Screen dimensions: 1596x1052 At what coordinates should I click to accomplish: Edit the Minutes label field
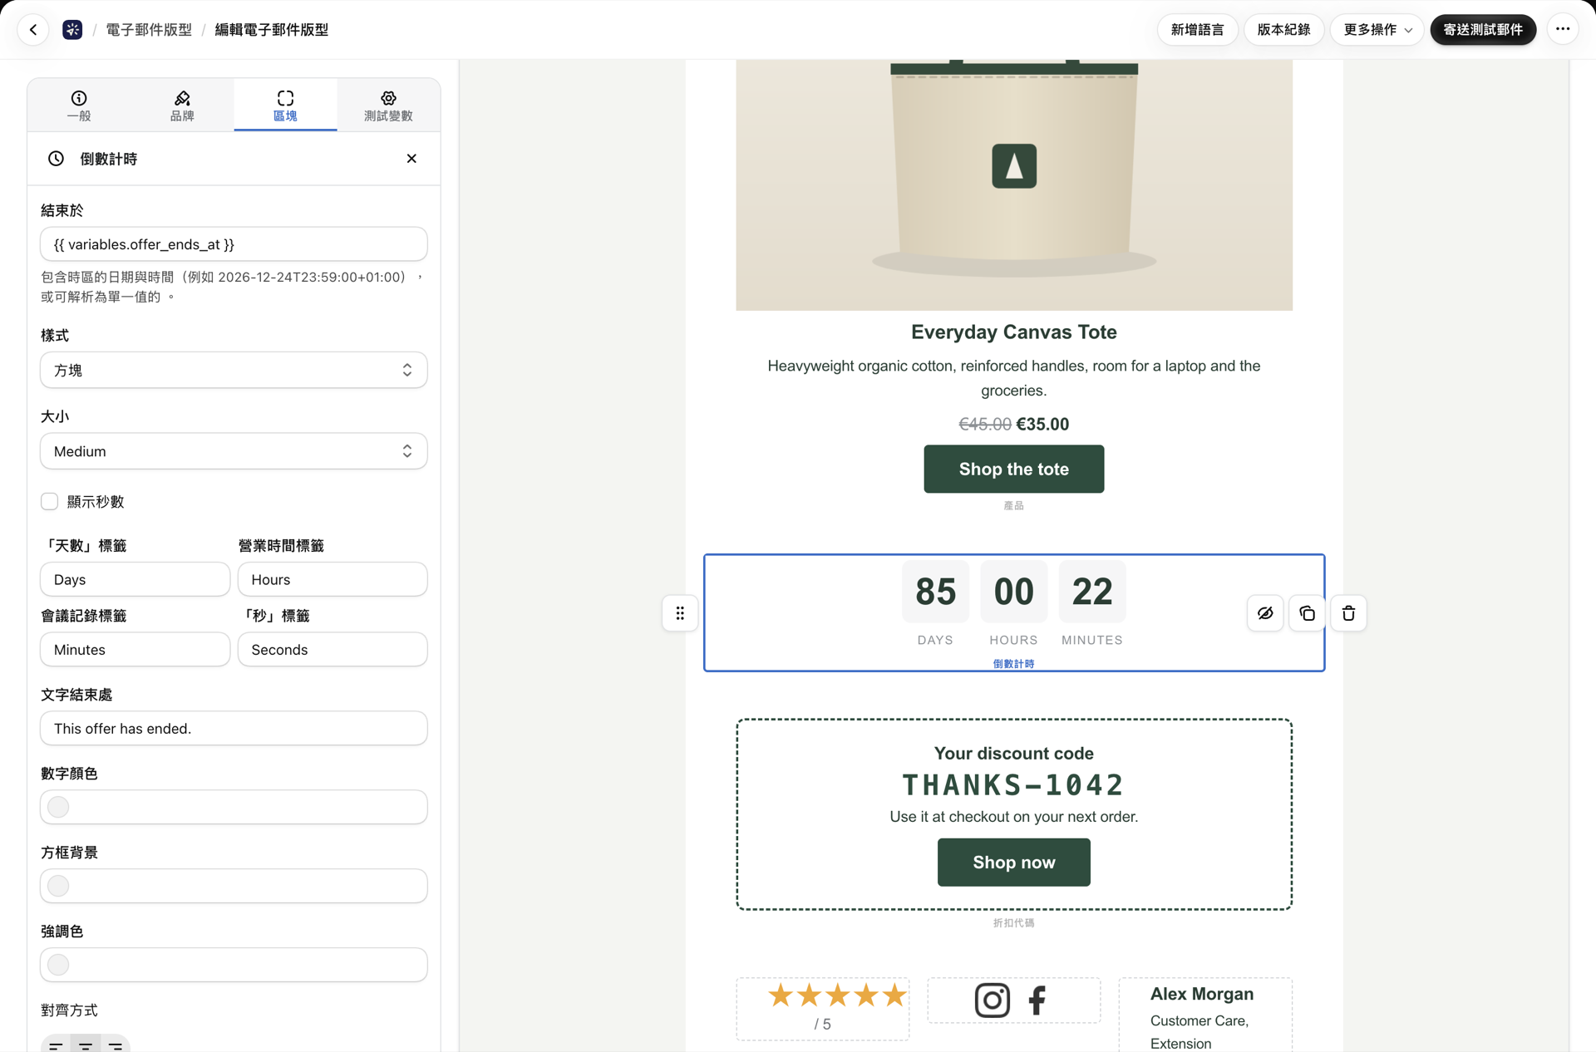pos(135,649)
